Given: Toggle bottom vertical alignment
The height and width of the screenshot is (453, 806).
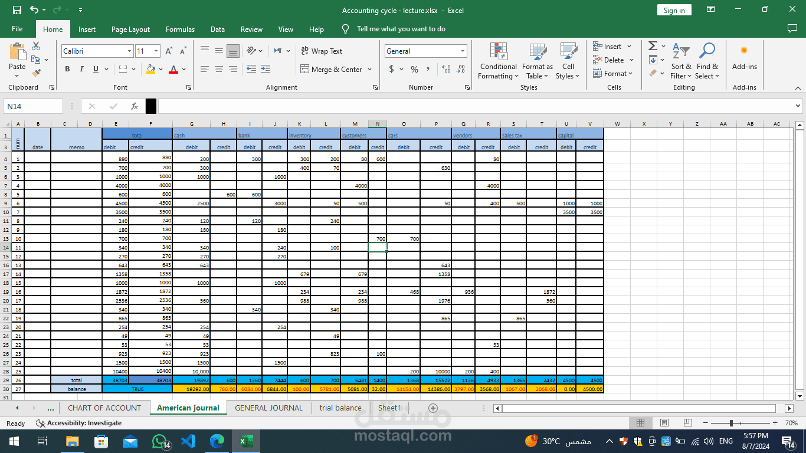Looking at the screenshot, I should (x=232, y=51).
